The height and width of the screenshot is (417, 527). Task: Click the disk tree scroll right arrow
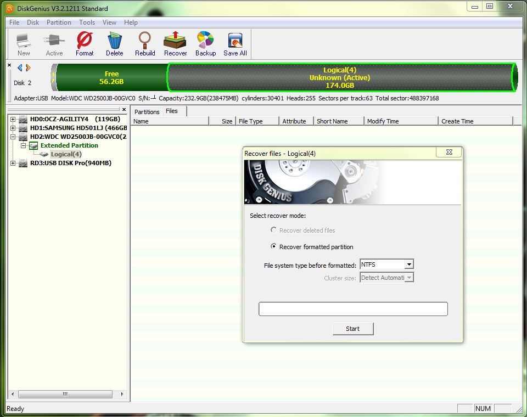coord(122,394)
